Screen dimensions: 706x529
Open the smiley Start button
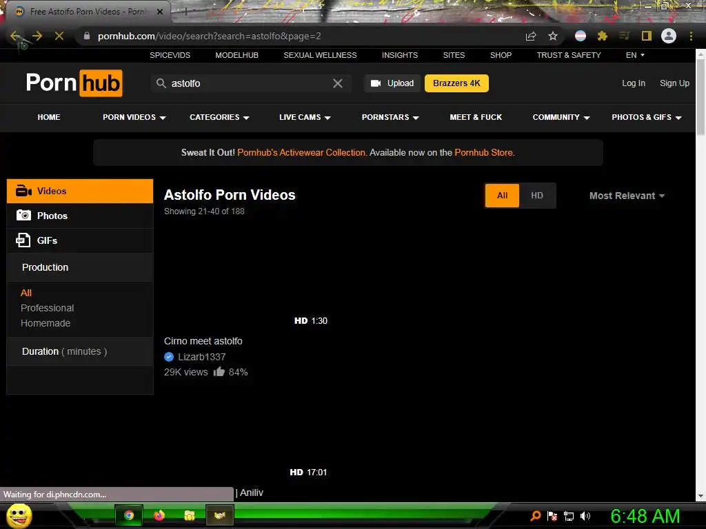(19, 515)
